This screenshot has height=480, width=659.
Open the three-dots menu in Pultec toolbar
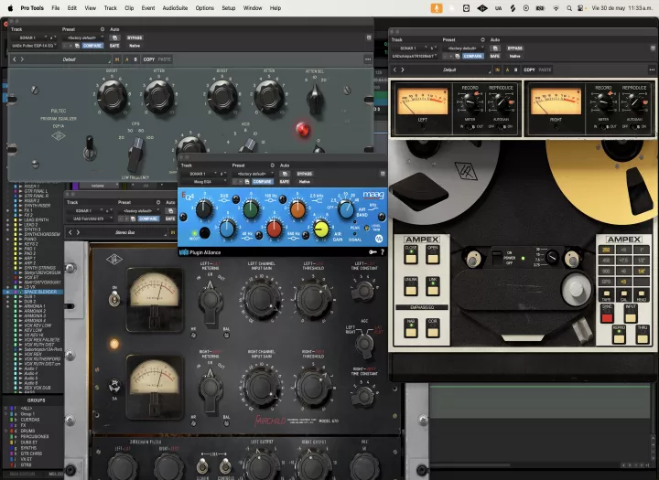(x=368, y=59)
